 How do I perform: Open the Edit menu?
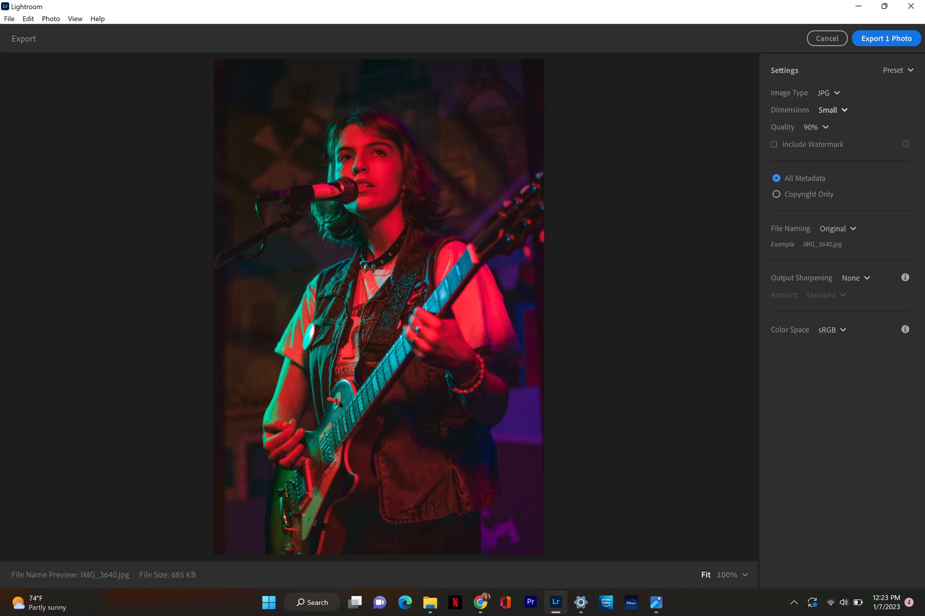coord(28,19)
